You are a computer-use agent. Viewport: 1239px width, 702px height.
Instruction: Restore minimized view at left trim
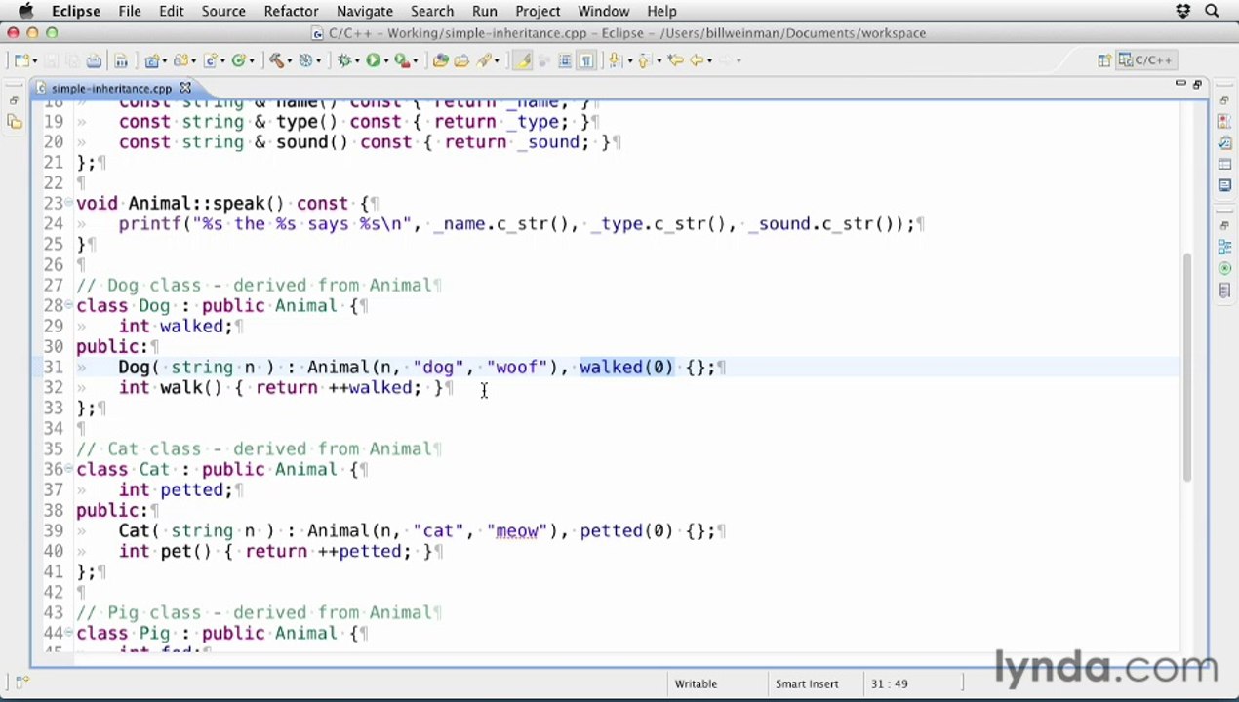tap(14, 100)
